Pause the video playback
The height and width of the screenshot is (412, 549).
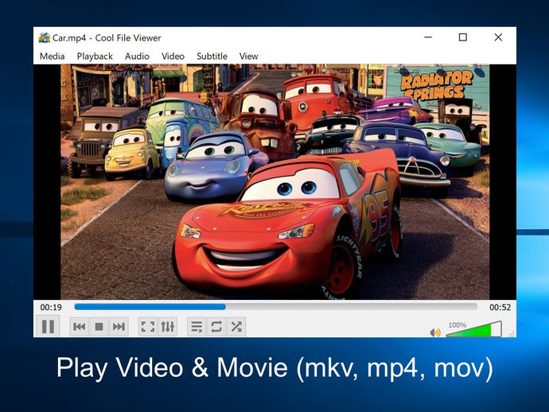[x=48, y=326]
